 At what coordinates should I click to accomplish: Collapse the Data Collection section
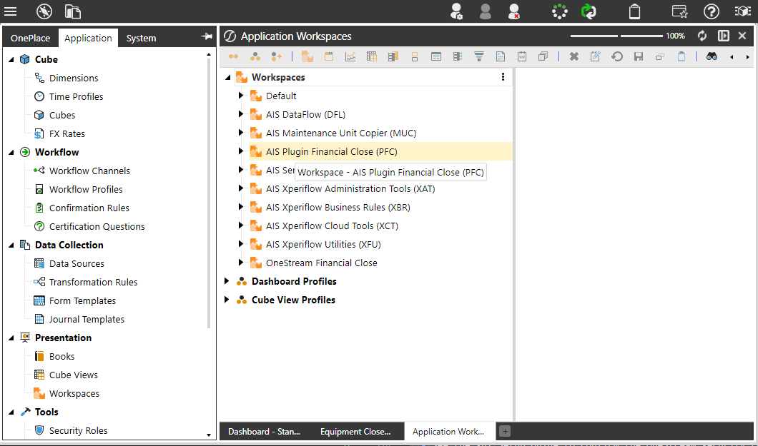tap(11, 245)
